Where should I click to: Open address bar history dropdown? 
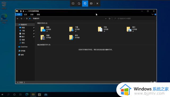point(106,19)
